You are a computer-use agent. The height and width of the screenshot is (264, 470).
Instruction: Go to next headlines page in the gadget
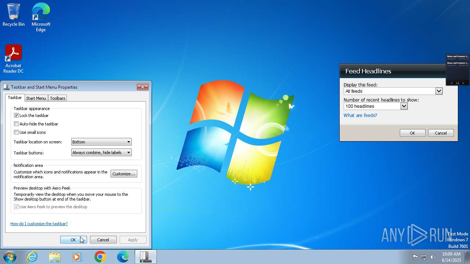coord(463,83)
